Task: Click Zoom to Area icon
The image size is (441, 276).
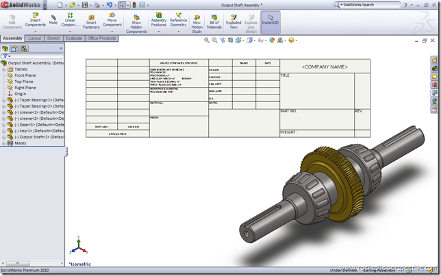Action: [214, 40]
